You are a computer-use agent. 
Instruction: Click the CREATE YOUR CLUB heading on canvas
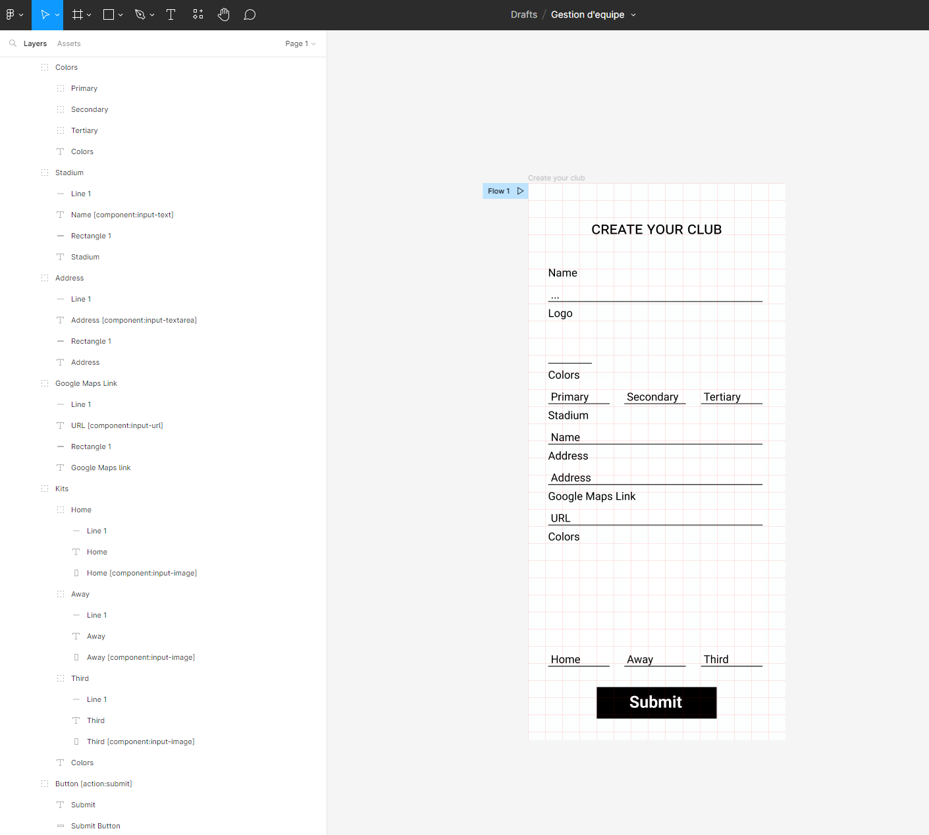click(x=656, y=230)
